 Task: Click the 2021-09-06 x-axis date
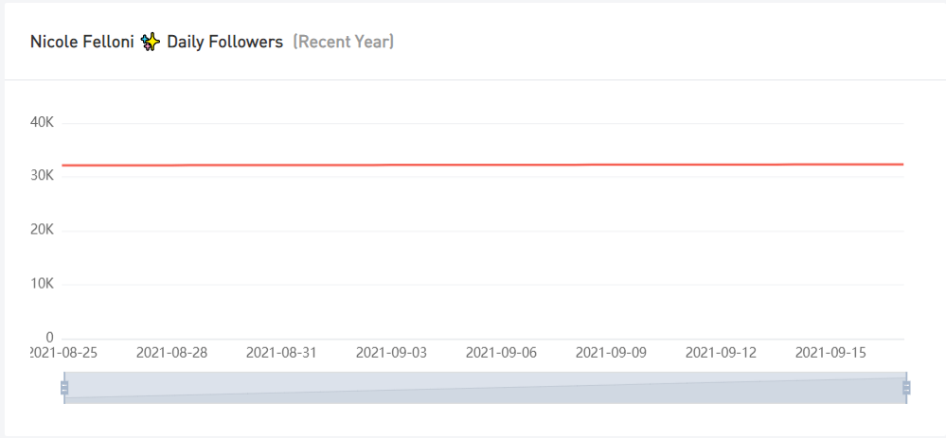click(x=501, y=353)
